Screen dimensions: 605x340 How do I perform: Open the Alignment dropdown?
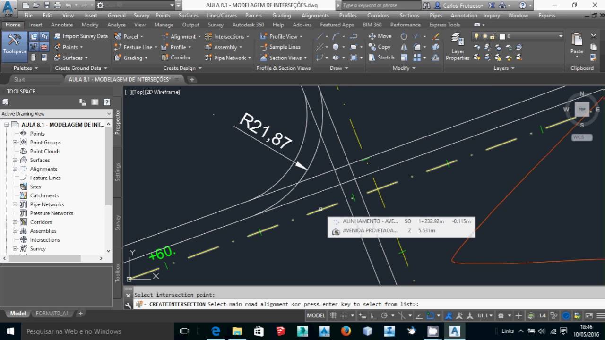click(x=181, y=36)
